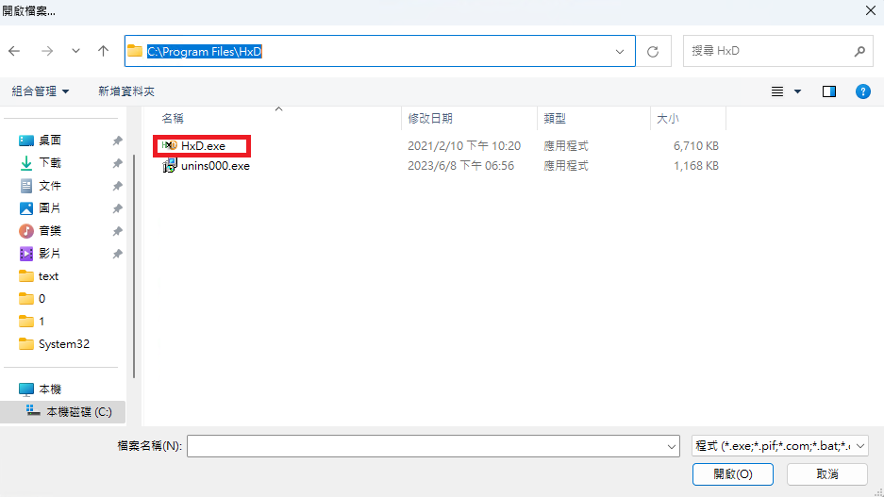
Task: Open 影片 in the navigation pane
Action: pyautogui.click(x=50, y=253)
